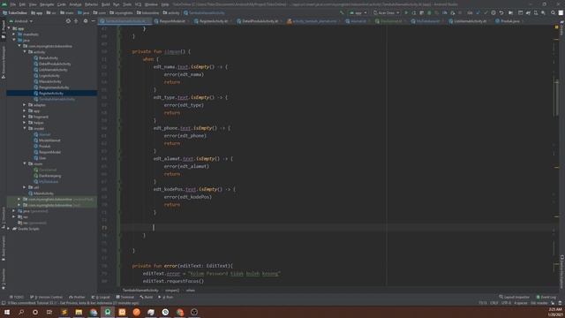Collapse the model package
Image resolution: width=565 pixels, height=318 pixels.
pyautogui.click(x=25, y=128)
